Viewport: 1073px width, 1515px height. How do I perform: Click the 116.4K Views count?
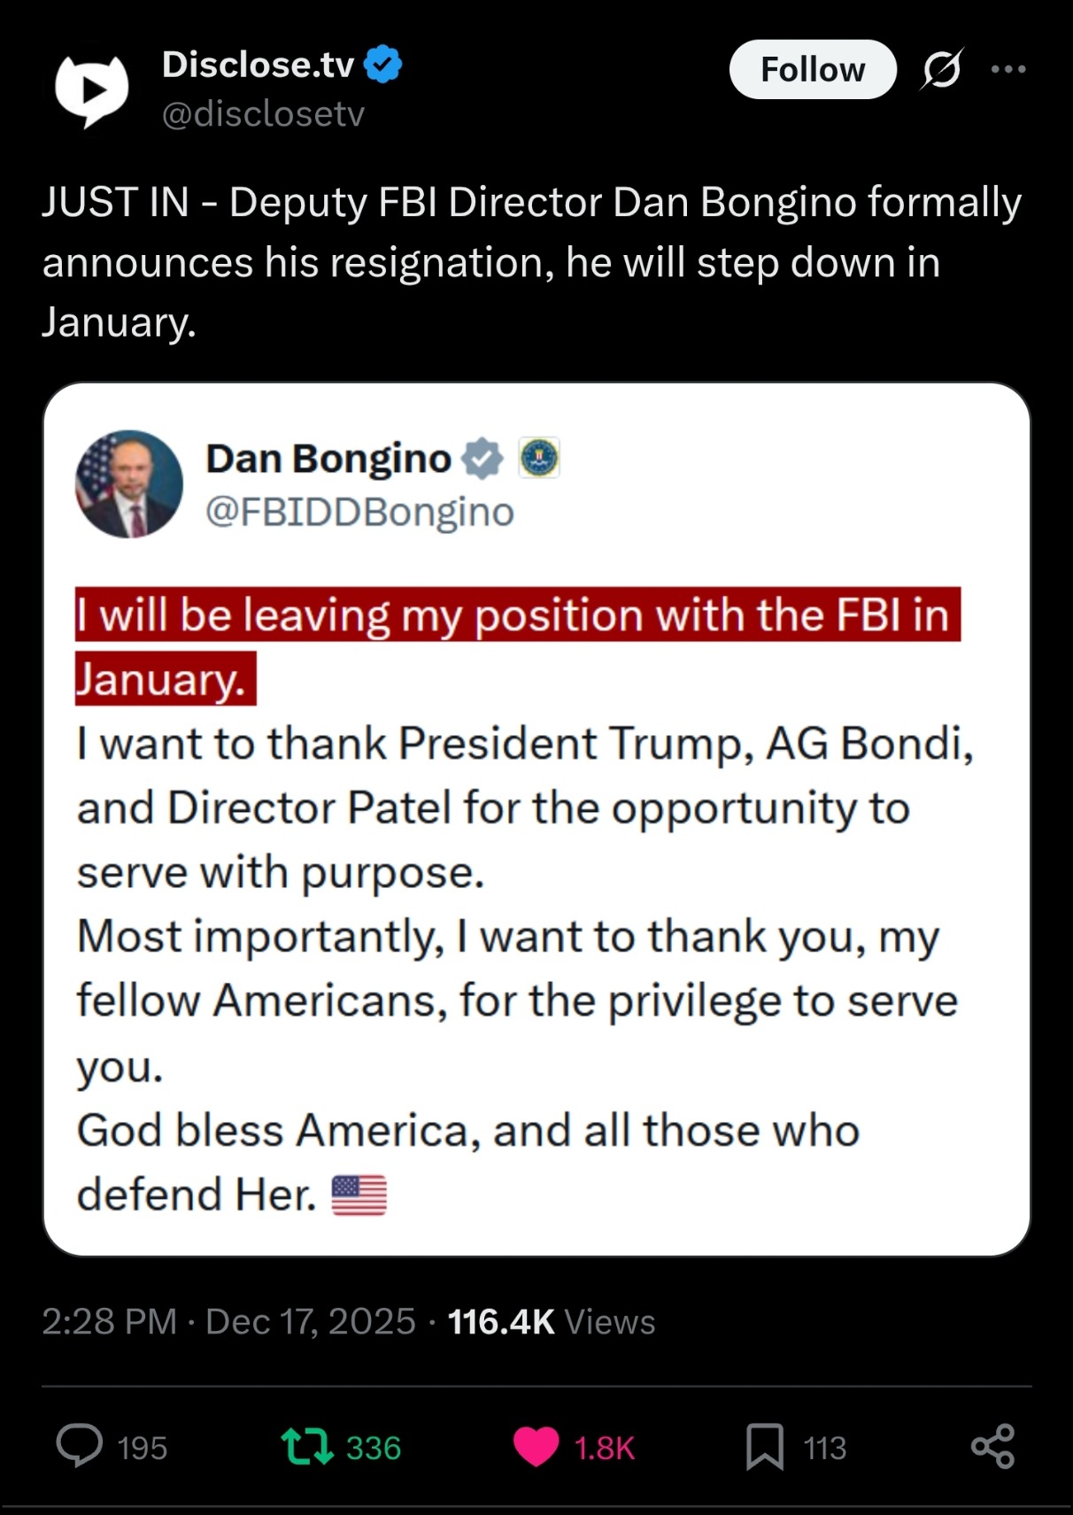click(x=552, y=1321)
